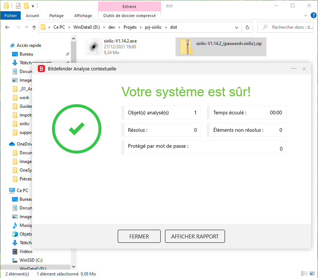Switch to the Affichage ribbon tab
318x278 pixels.
(83, 16)
